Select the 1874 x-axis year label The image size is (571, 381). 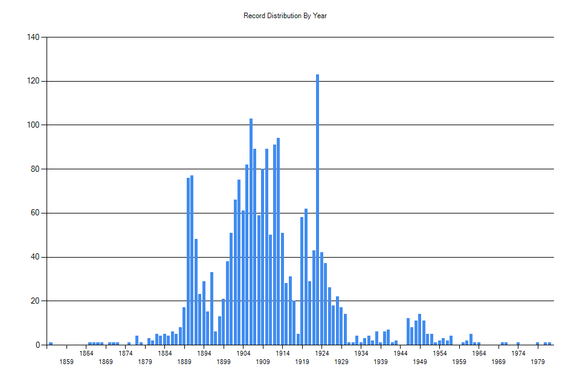[x=125, y=353]
